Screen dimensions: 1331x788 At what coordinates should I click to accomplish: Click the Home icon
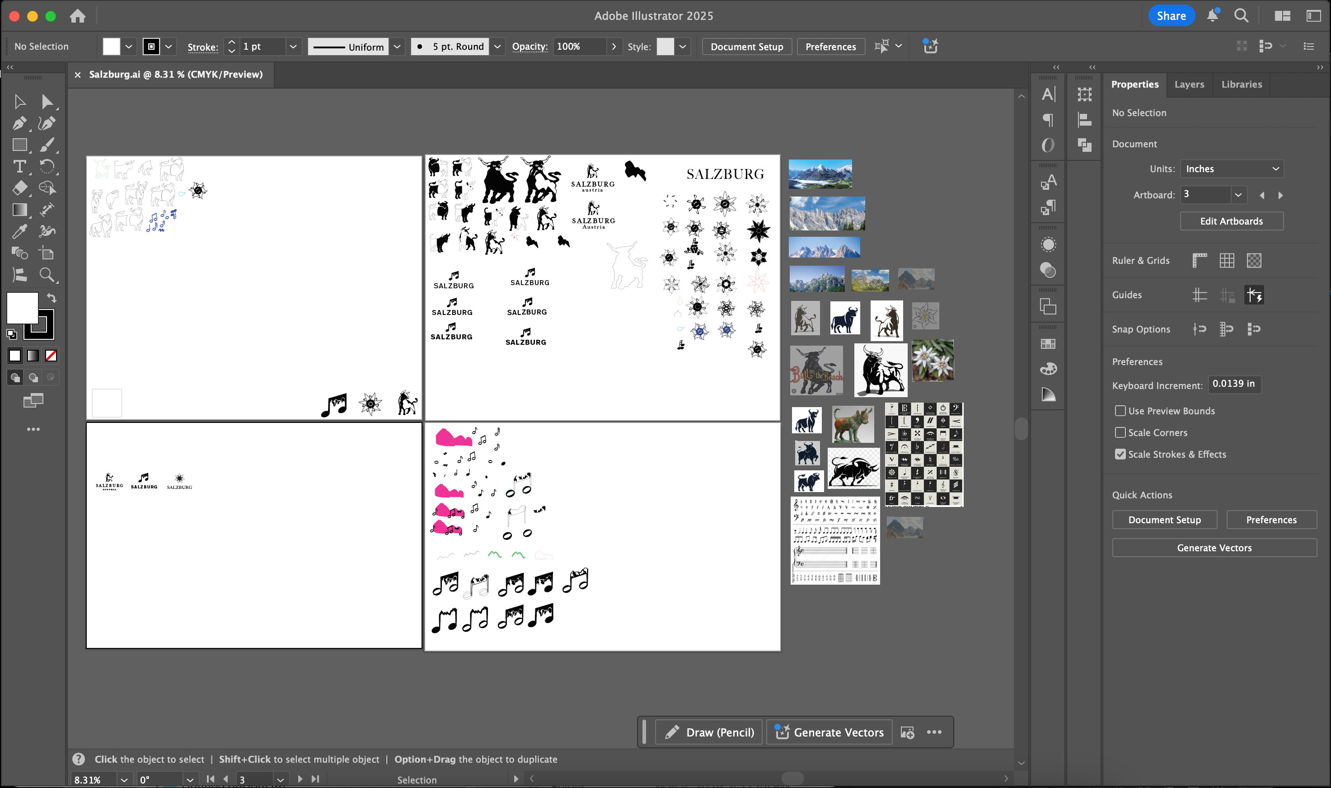(78, 16)
